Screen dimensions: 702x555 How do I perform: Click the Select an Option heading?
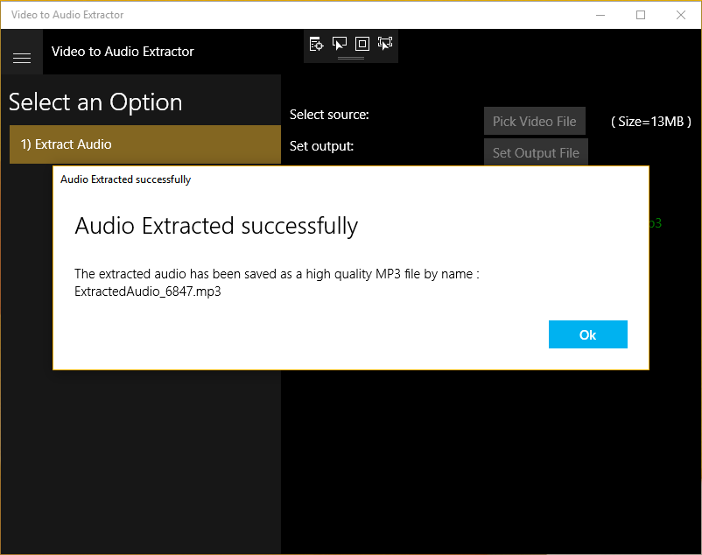point(95,102)
